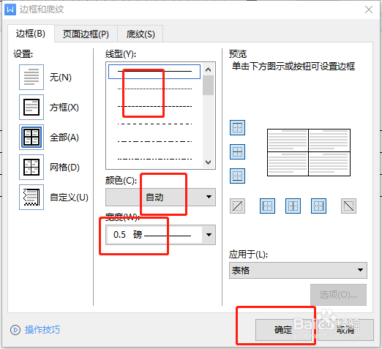Image resolution: width=382 pixels, height=349 pixels.
Task: Switch to the 边框(B) tab
Action: coord(31,34)
